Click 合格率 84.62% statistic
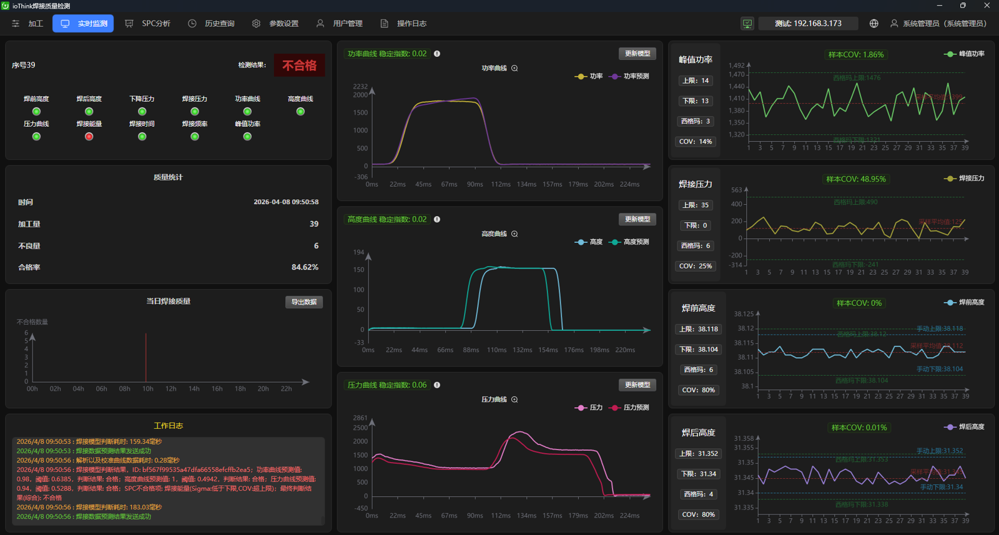 click(x=168, y=267)
